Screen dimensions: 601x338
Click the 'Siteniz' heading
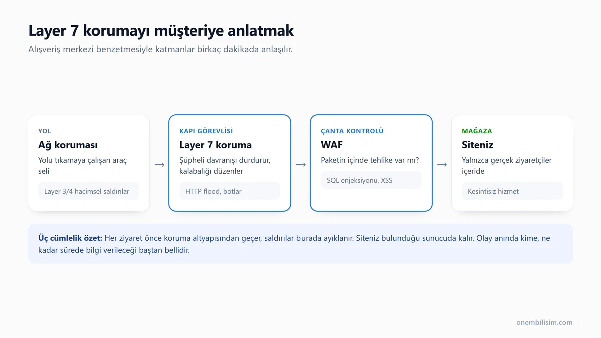(478, 145)
